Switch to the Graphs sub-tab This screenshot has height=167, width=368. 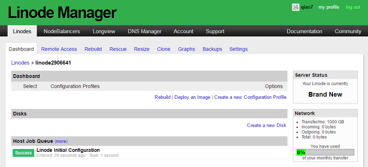coord(187,49)
